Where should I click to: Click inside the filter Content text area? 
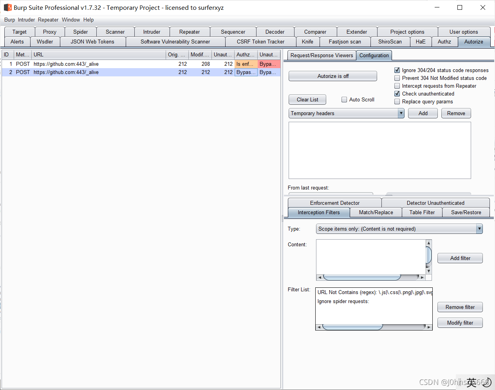pyautogui.click(x=371, y=257)
